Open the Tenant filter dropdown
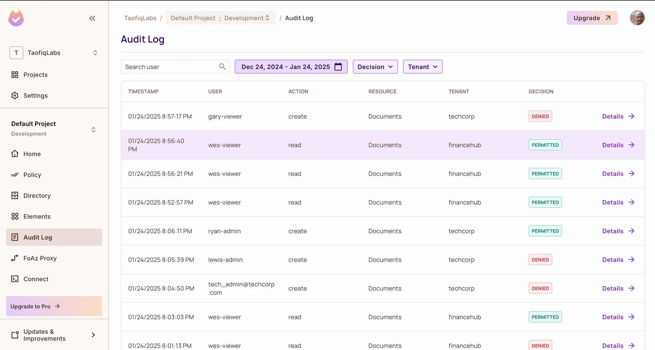 (422, 66)
